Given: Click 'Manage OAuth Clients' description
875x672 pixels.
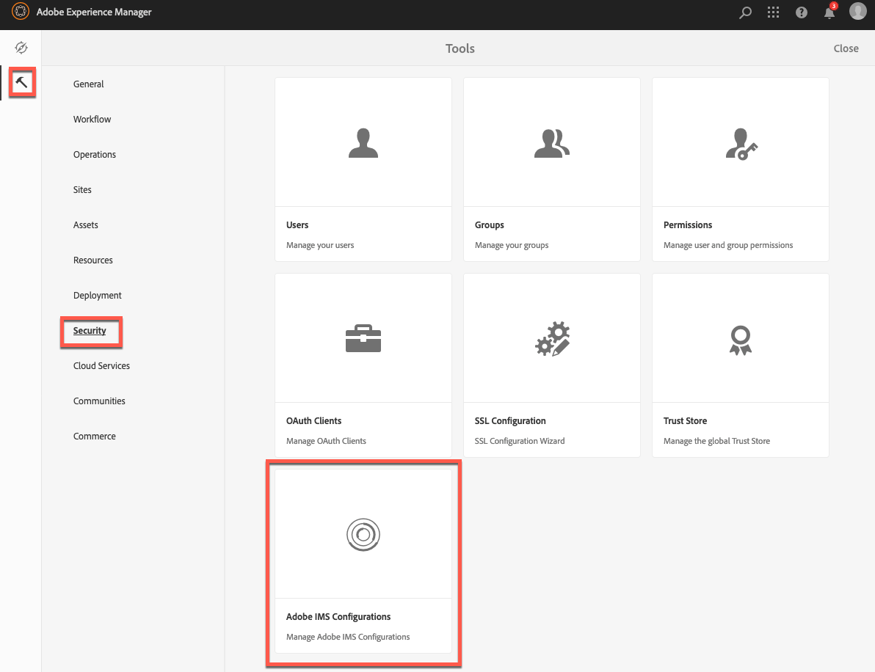Looking at the screenshot, I should tap(326, 441).
